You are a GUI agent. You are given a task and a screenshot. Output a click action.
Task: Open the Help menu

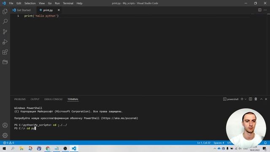coord(79,3)
